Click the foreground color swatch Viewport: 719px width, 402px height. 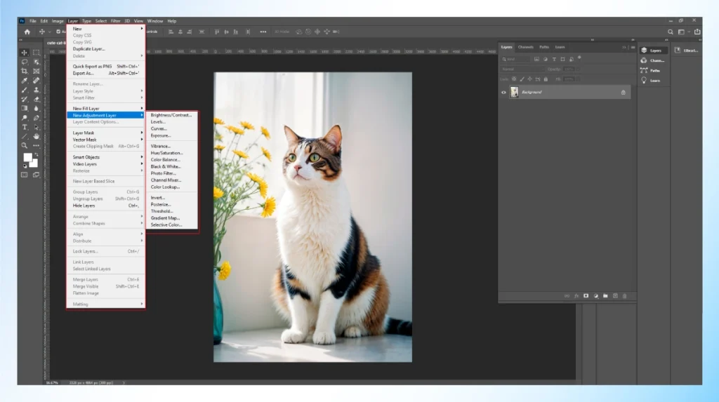click(27, 157)
